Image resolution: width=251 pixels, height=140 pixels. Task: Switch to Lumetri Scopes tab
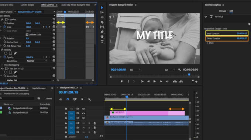click(27, 5)
